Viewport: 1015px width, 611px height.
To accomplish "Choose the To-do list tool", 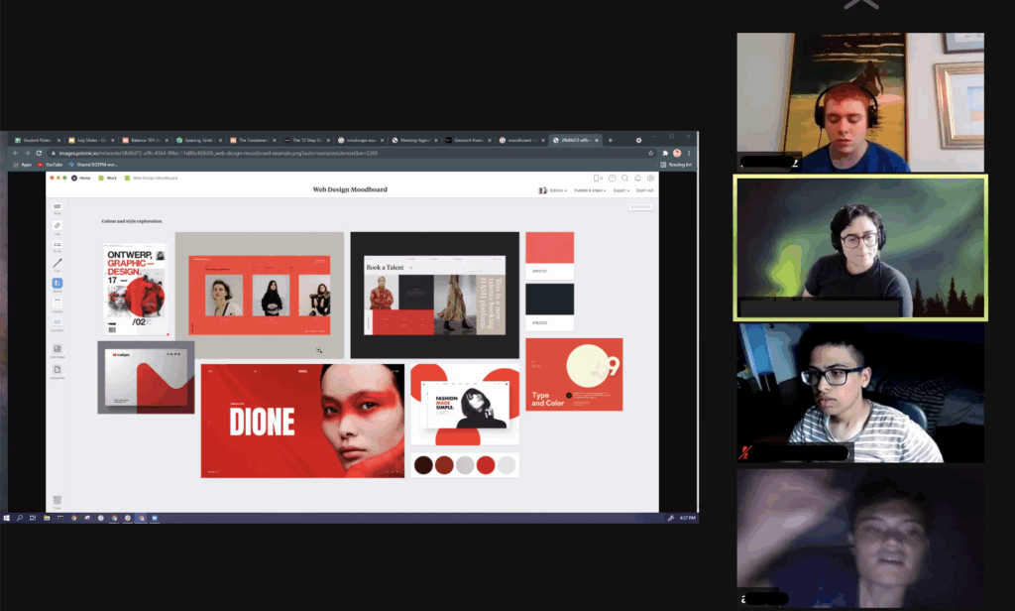I will click(56, 245).
